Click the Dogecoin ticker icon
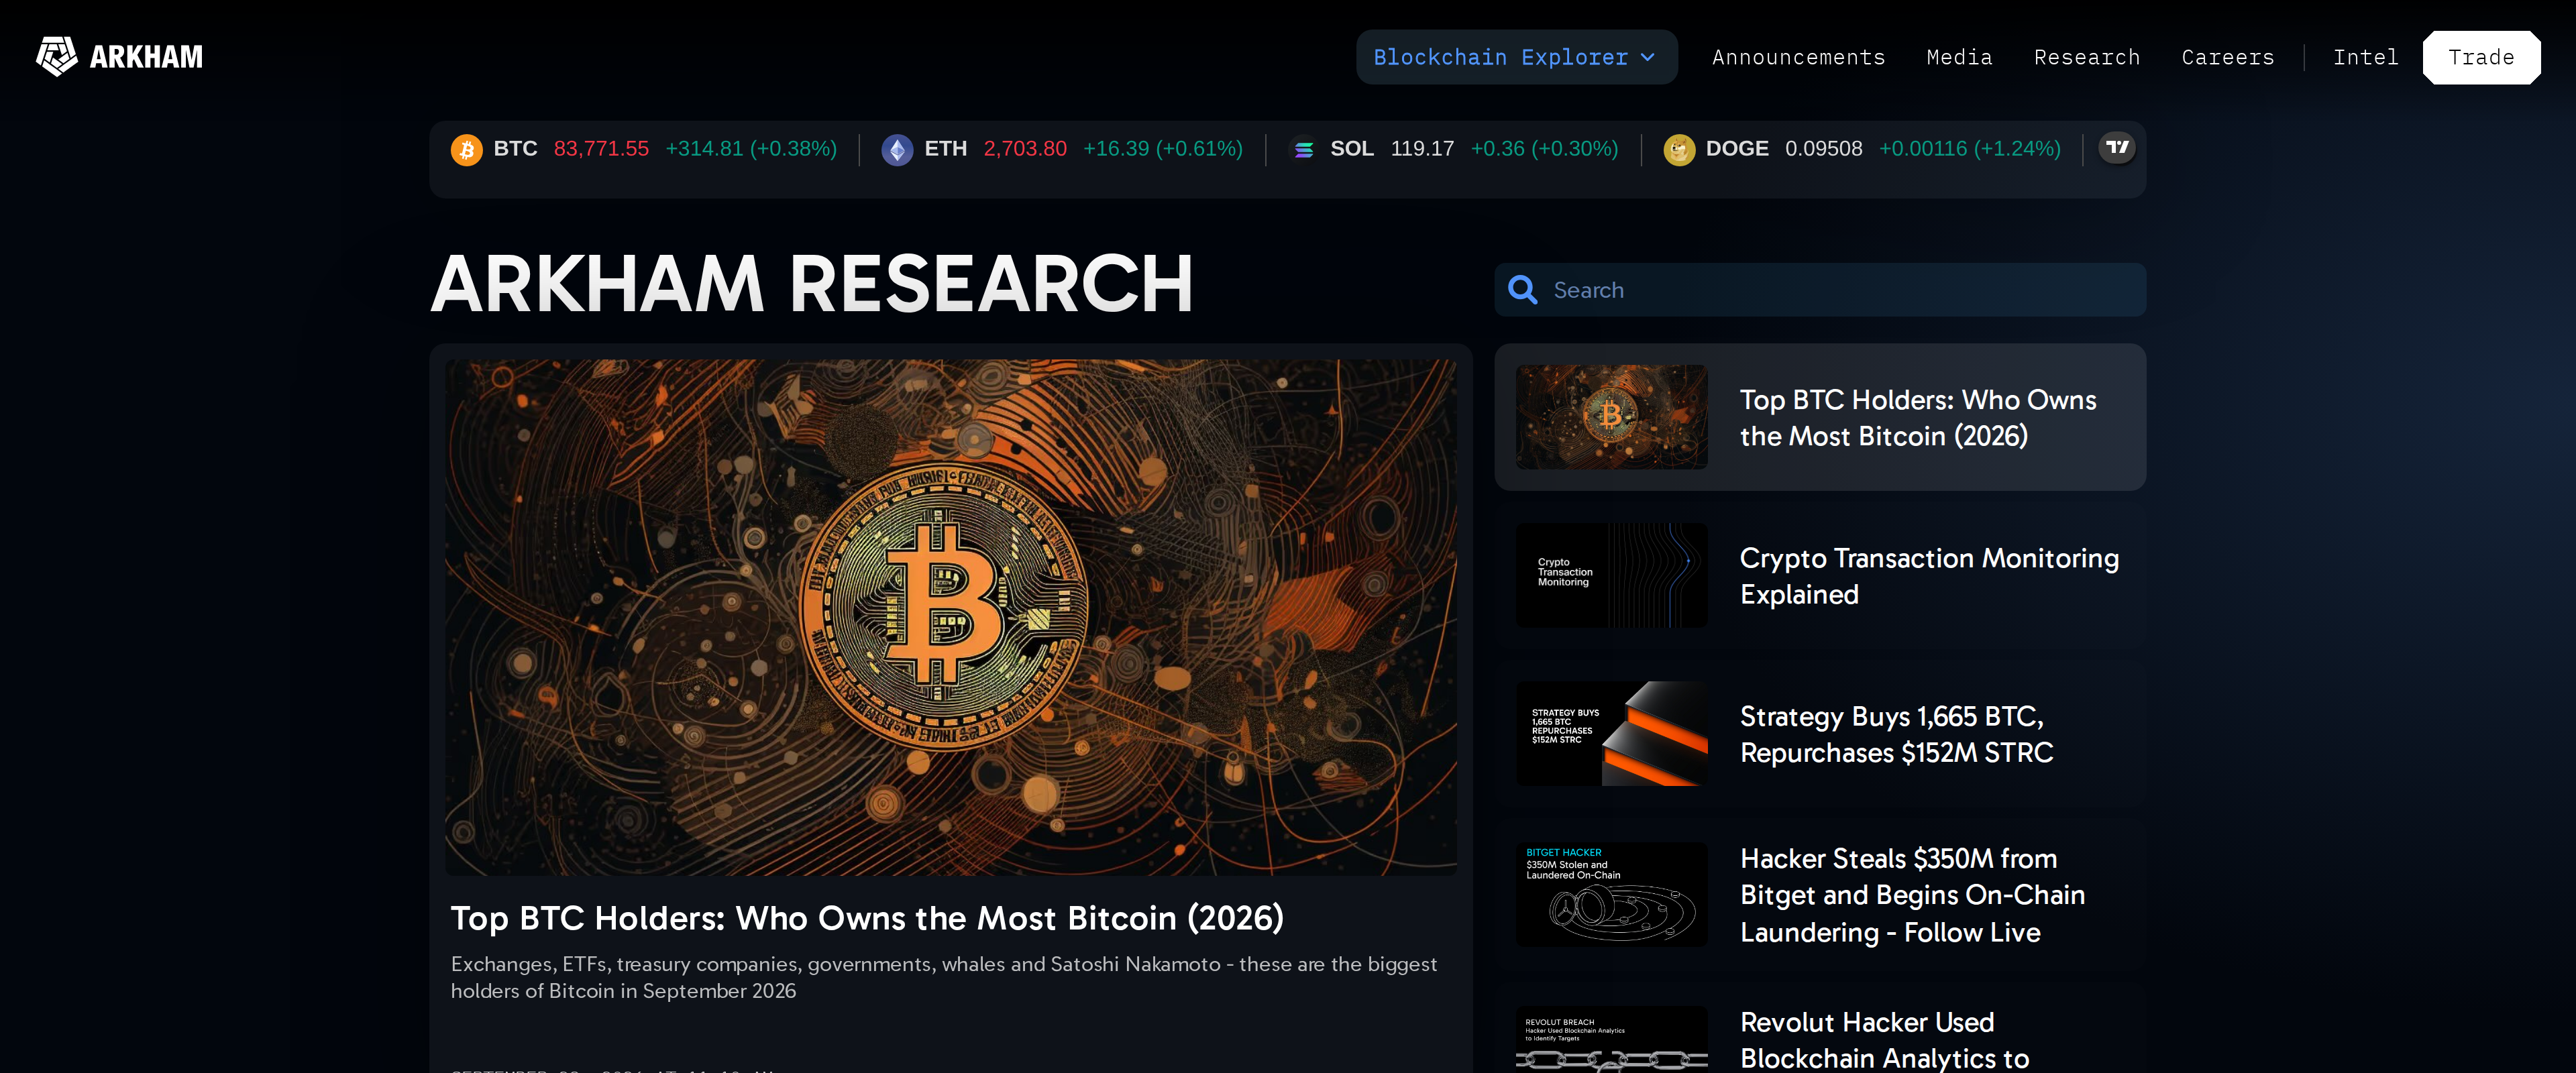 click(x=1679, y=150)
